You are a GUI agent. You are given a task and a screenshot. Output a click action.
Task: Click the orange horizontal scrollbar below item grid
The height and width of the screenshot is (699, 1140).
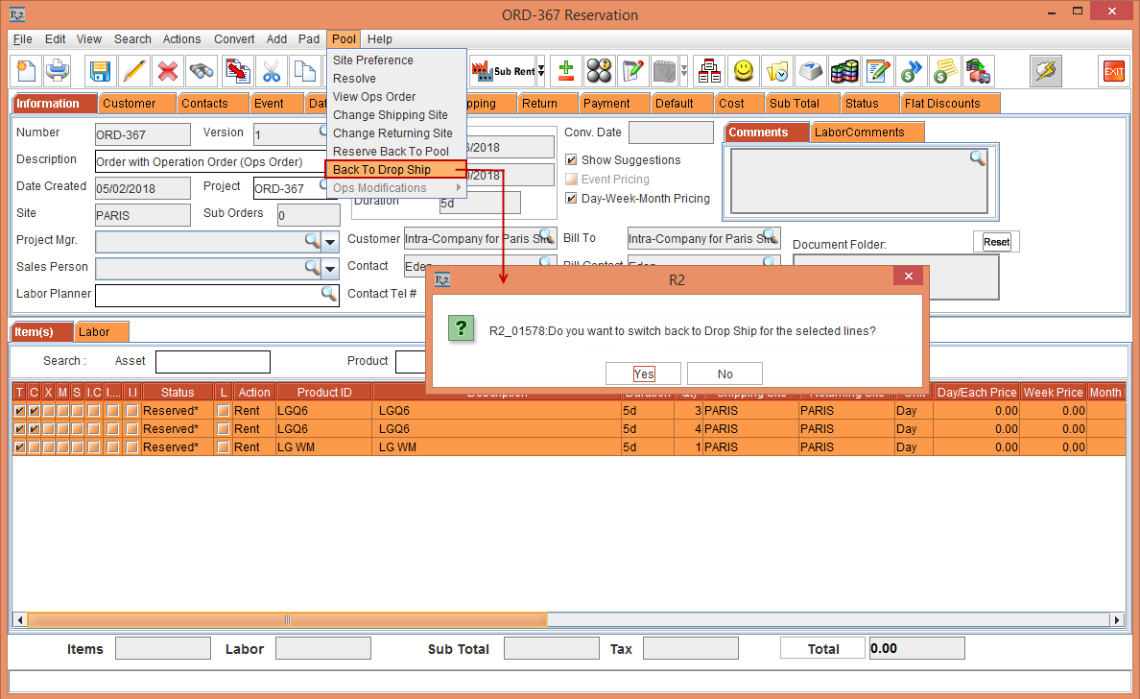288,620
